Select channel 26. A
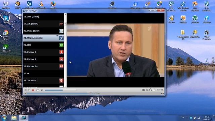This screenshot has width=215, height=121. coord(43,73)
